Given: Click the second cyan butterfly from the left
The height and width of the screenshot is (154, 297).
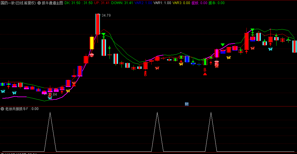Looking at the screenshot, I should coord(14,93).
